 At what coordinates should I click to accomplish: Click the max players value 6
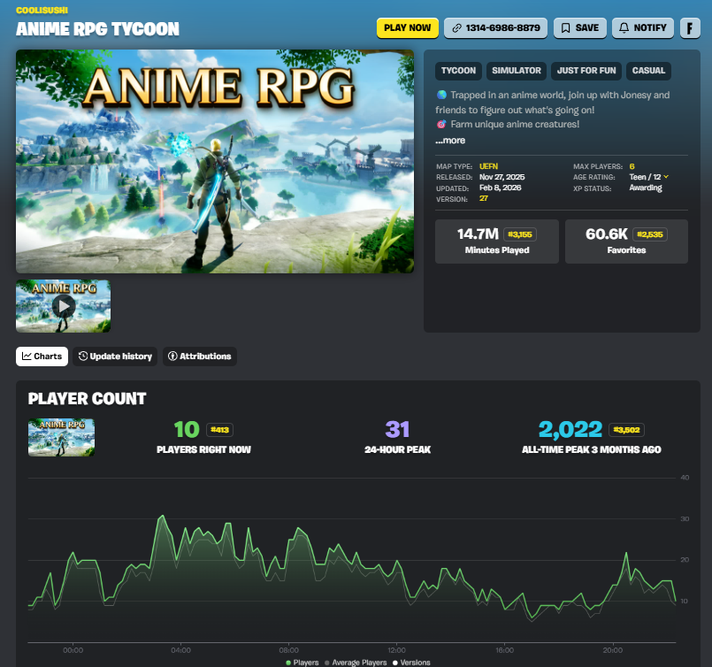coord(632,166)
